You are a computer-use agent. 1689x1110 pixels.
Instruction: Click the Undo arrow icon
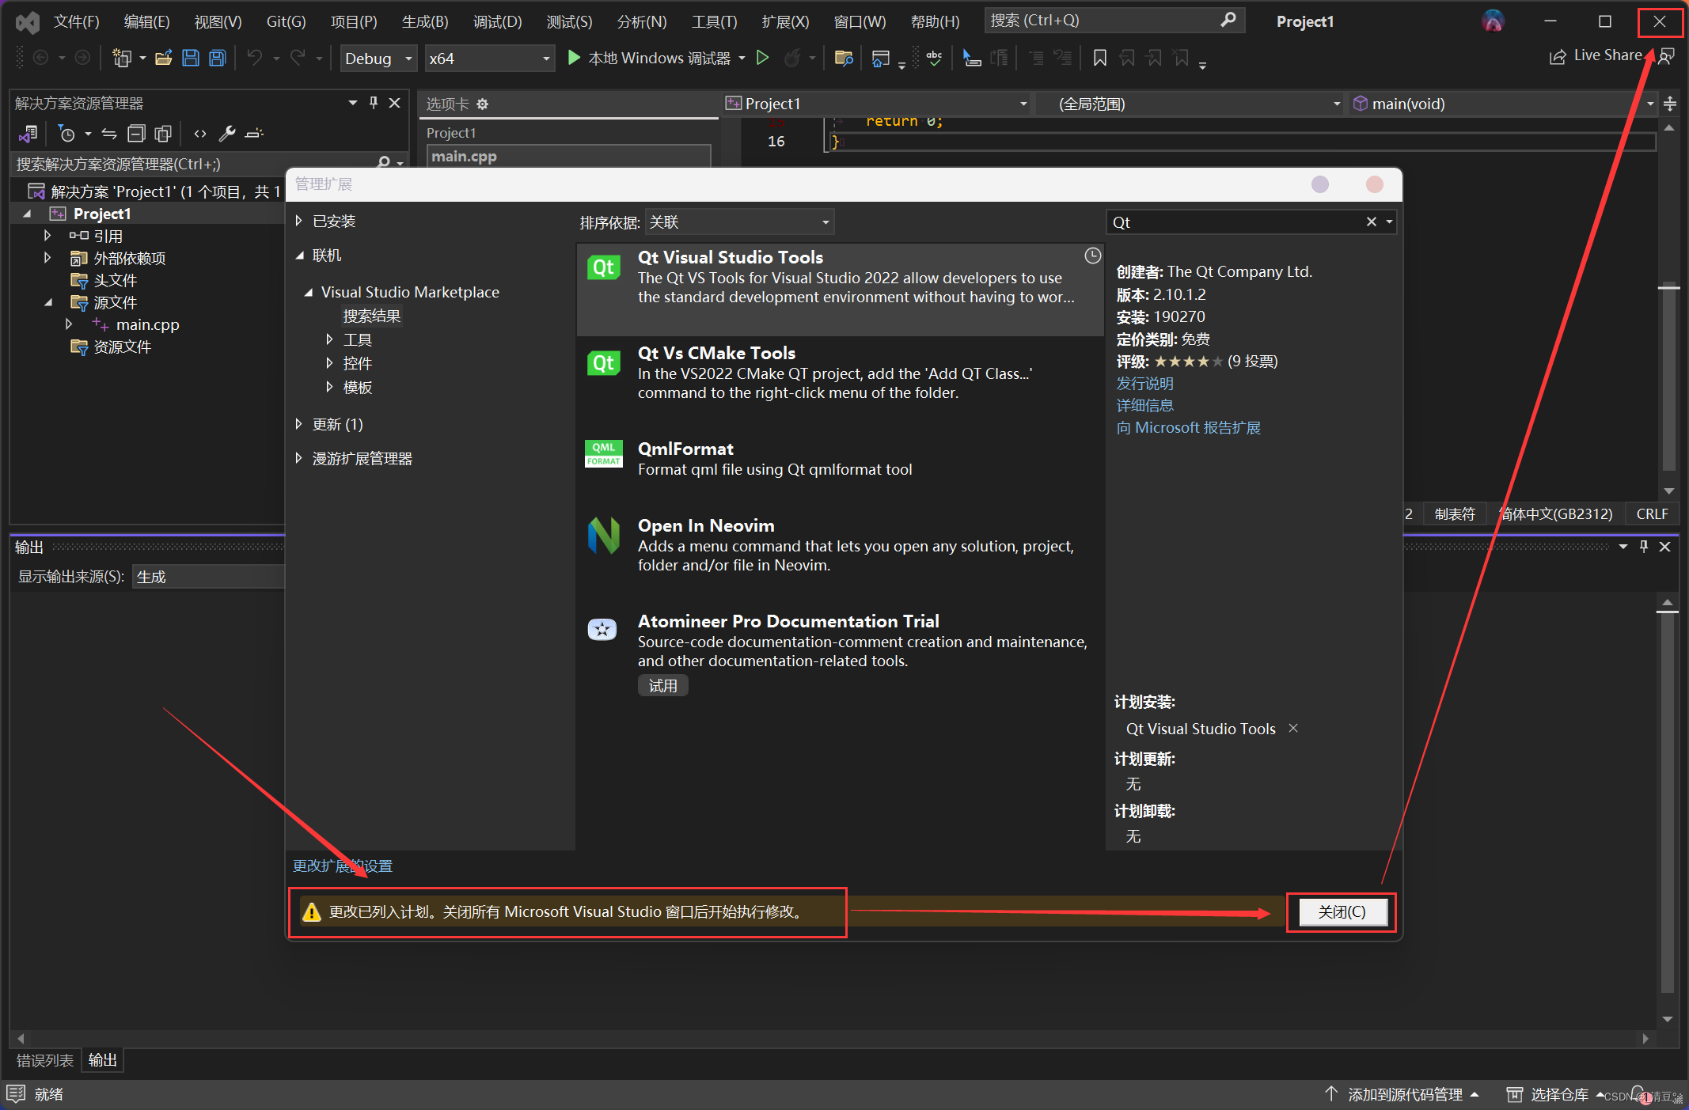(254, 58)
